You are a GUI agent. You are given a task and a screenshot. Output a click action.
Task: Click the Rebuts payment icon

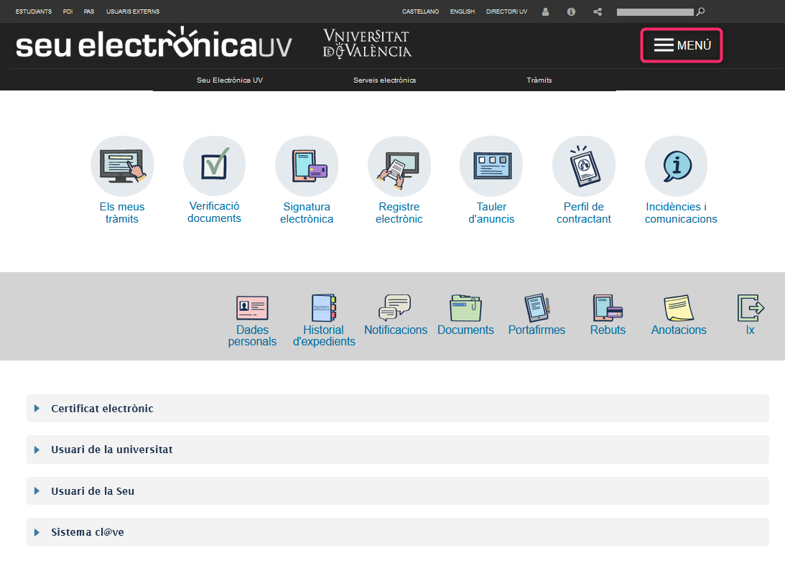[x=608, y=308]
